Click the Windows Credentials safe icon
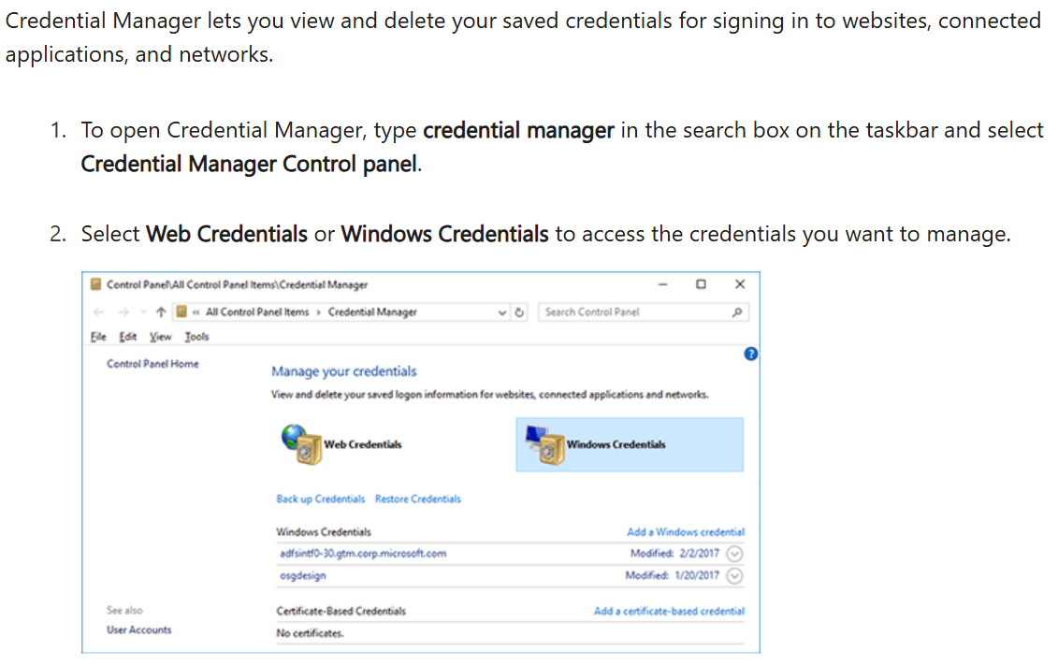 (543, 445)
